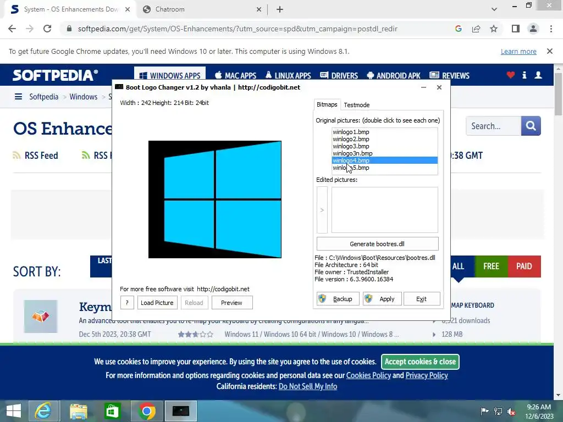
Task: Click the network tray icon
Action: click(498, 411)
